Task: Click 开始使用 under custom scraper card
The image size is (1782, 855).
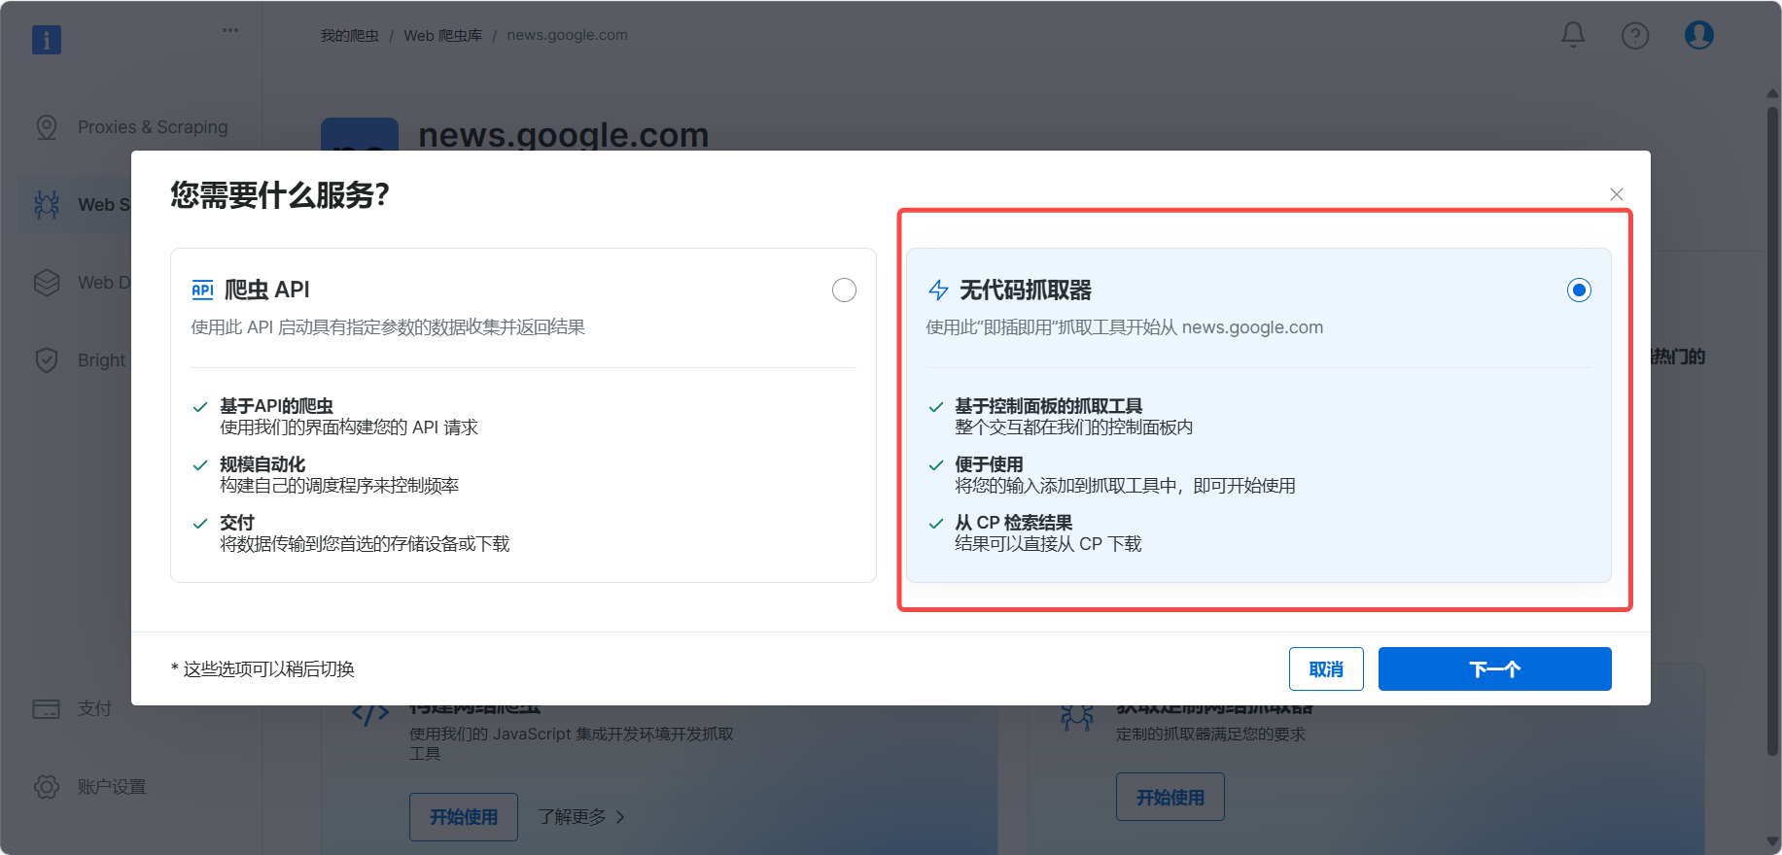Action: 1171,797
